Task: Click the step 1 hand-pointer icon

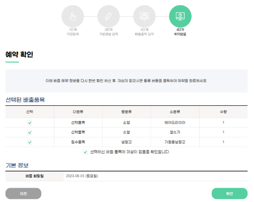Action: point(73,16)
